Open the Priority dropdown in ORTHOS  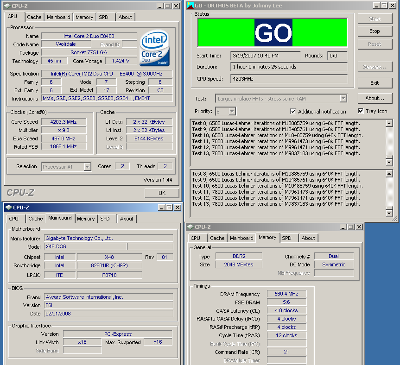click(232, 111)
